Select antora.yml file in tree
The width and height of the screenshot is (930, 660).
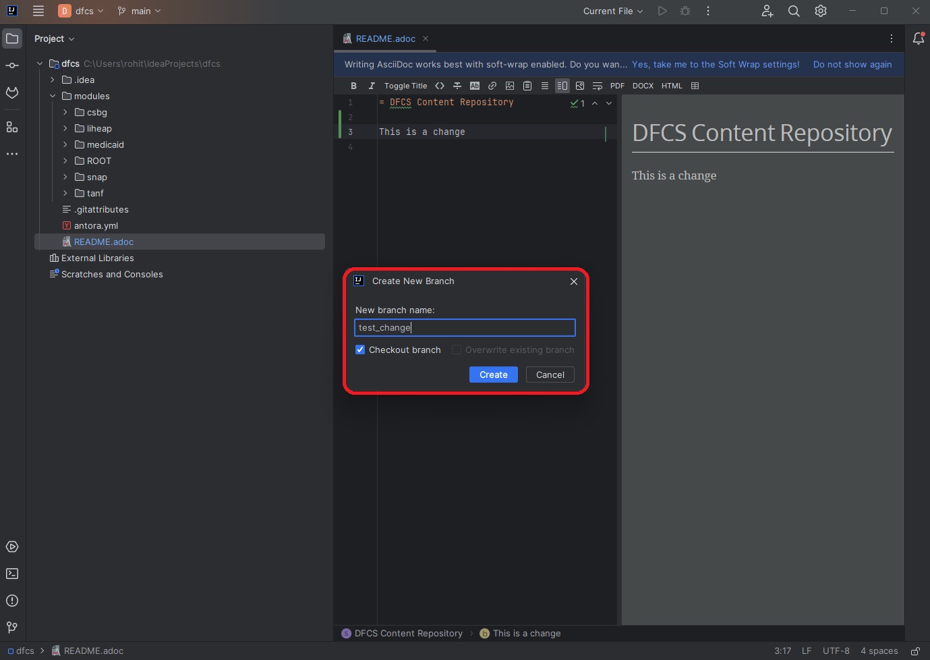pyautogui.click(x=179, y=225)
